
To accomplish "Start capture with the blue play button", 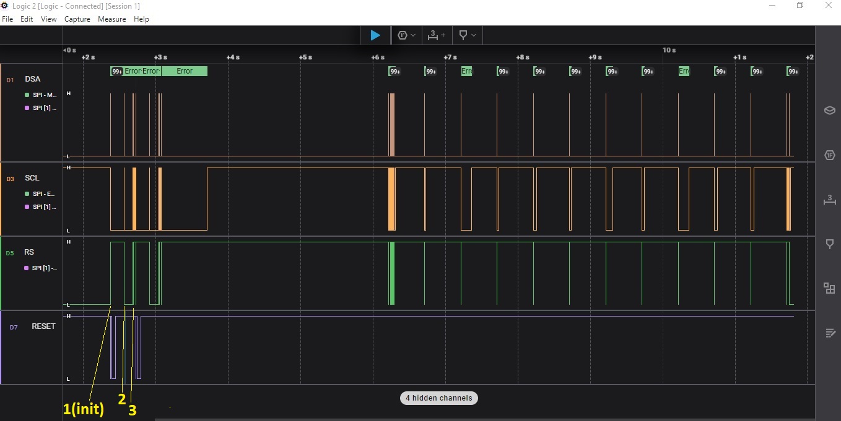I will pos(375,35).
